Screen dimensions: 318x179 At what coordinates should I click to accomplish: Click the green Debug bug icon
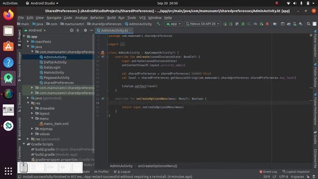(x=243, y=24)
